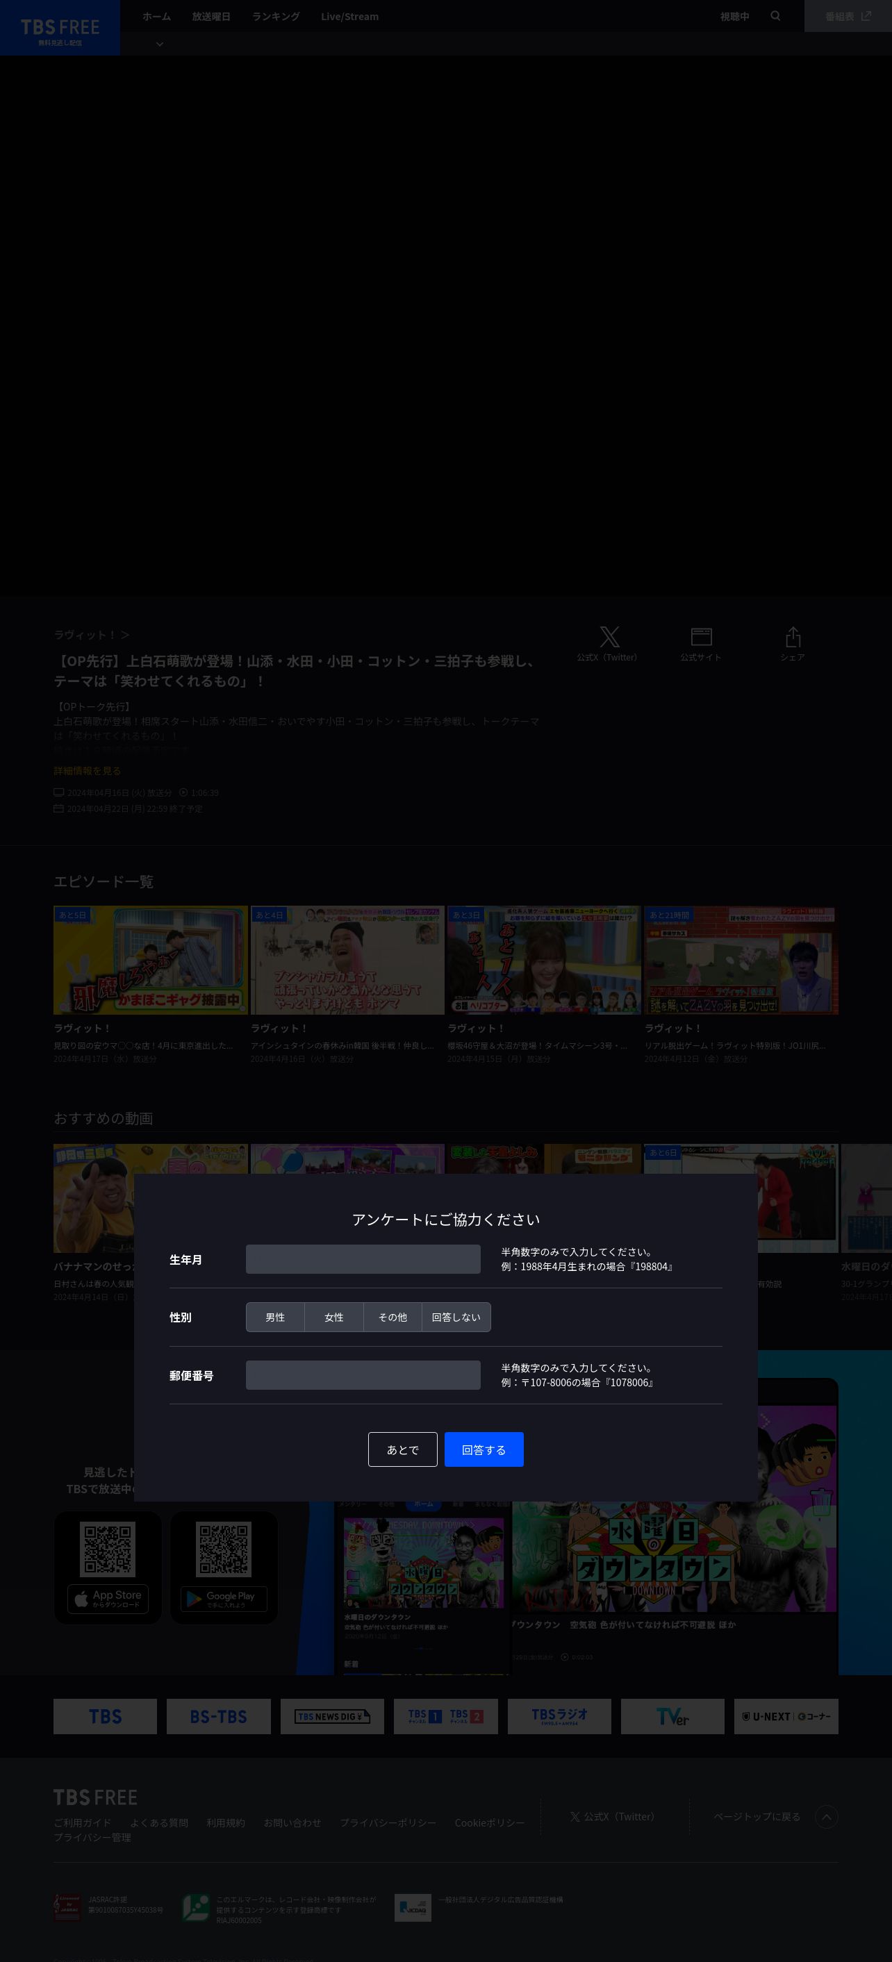Open the Live/Stream menu item
Screen dimensions: 892x1962
click(x=349, y=16)
